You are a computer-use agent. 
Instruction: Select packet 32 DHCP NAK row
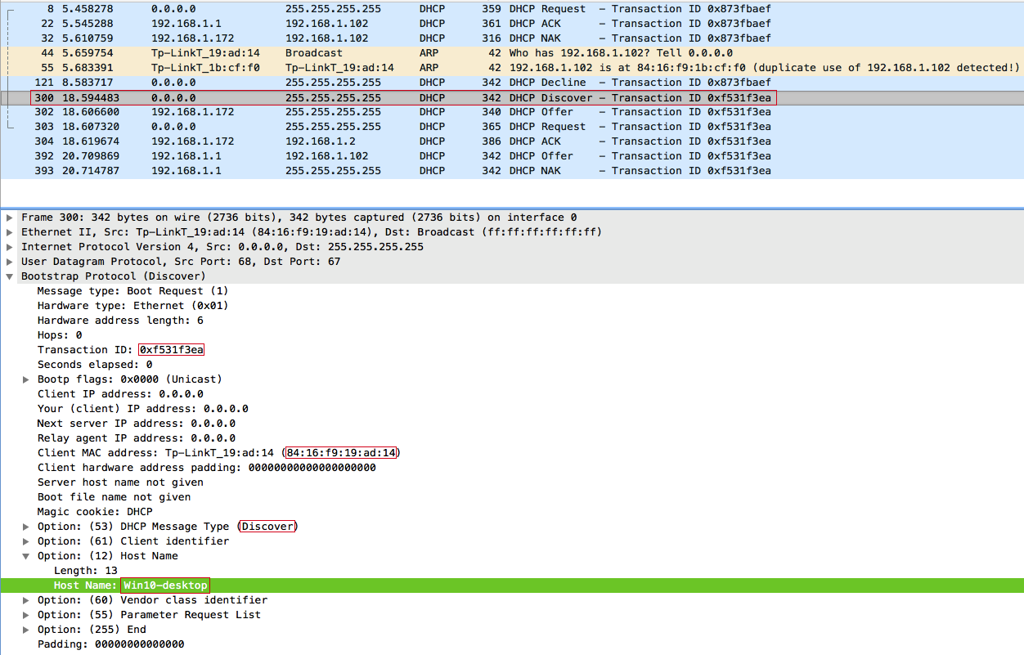(x=512, y=38)
